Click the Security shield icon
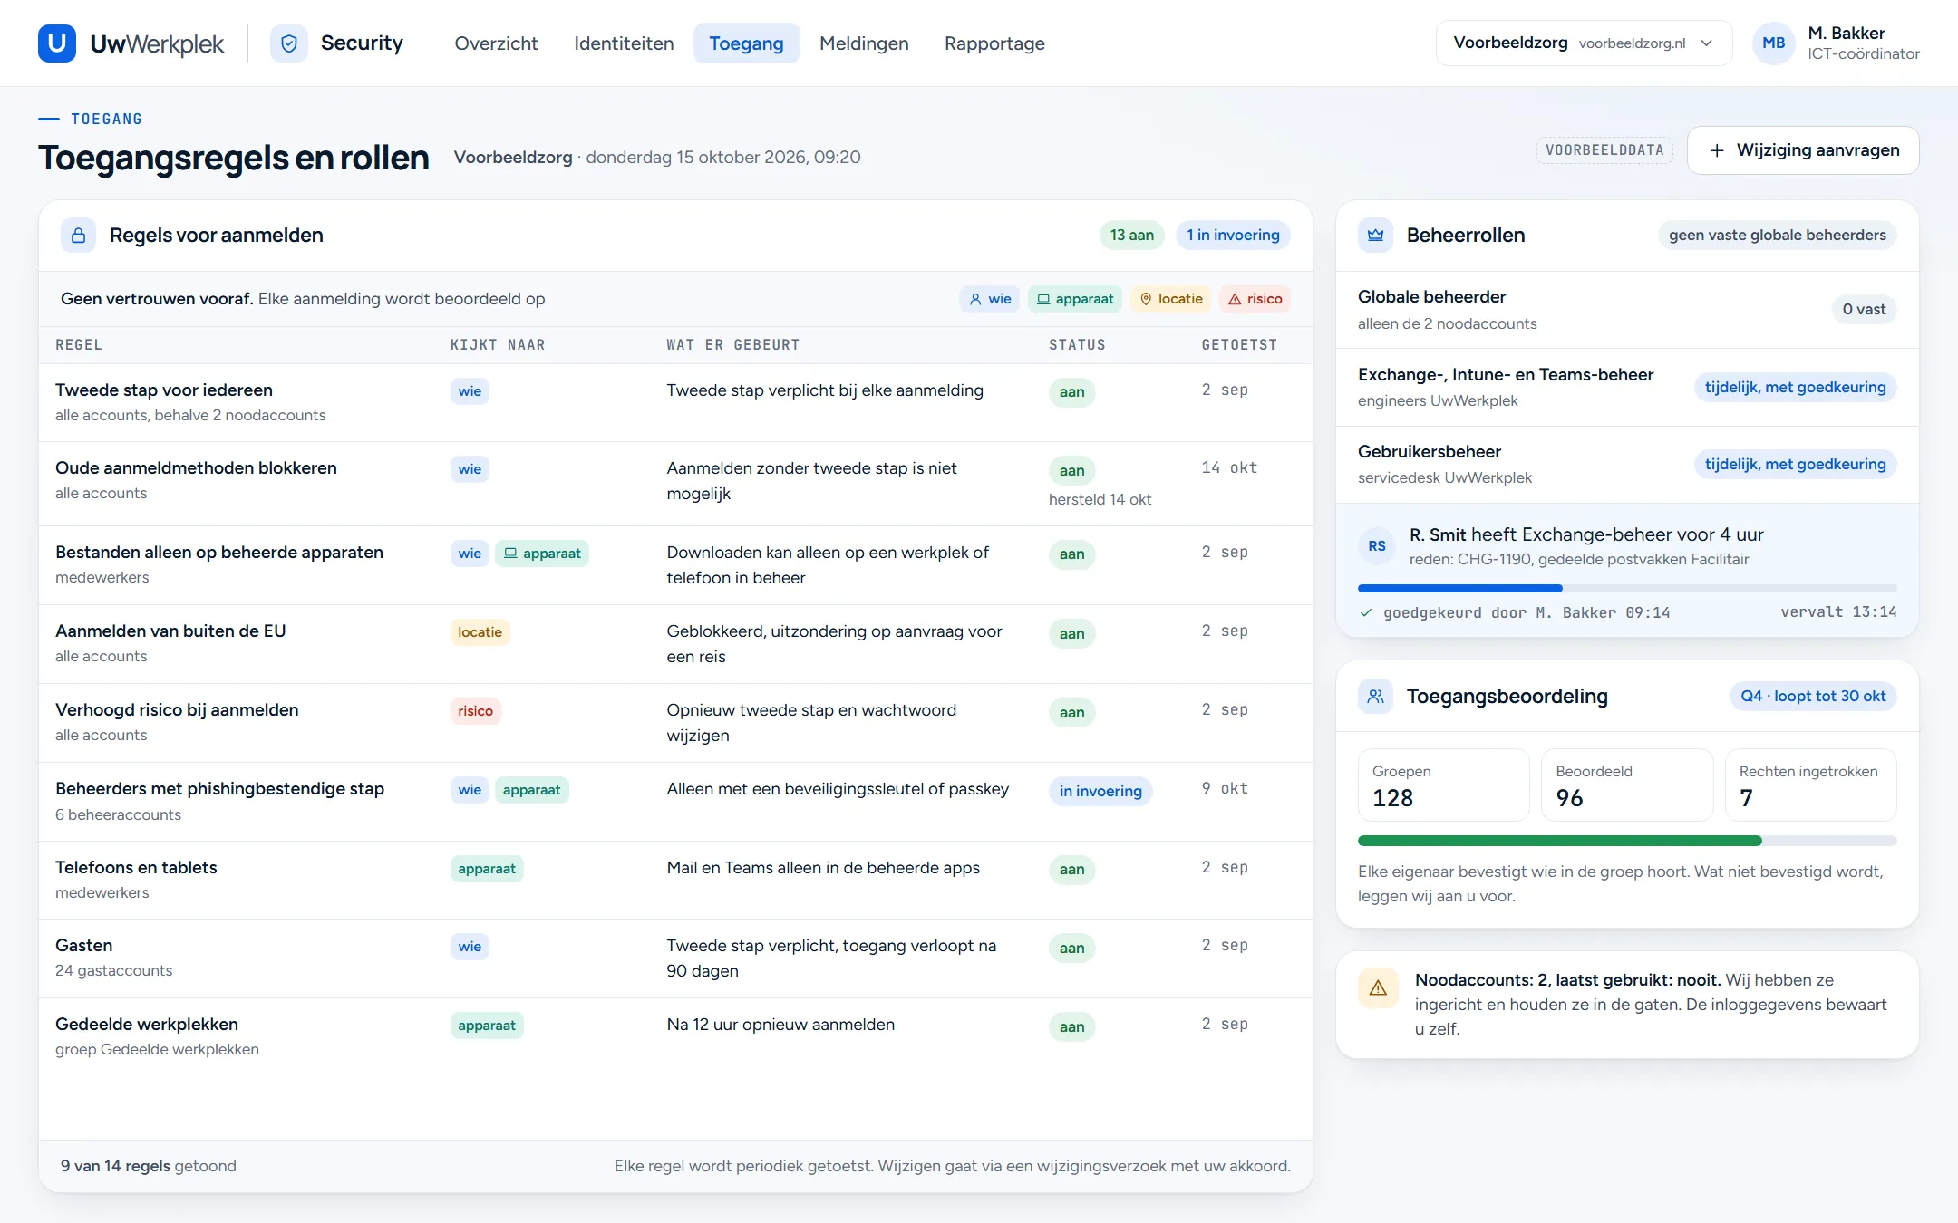1958x1223 pixels. tap(289, 43)
